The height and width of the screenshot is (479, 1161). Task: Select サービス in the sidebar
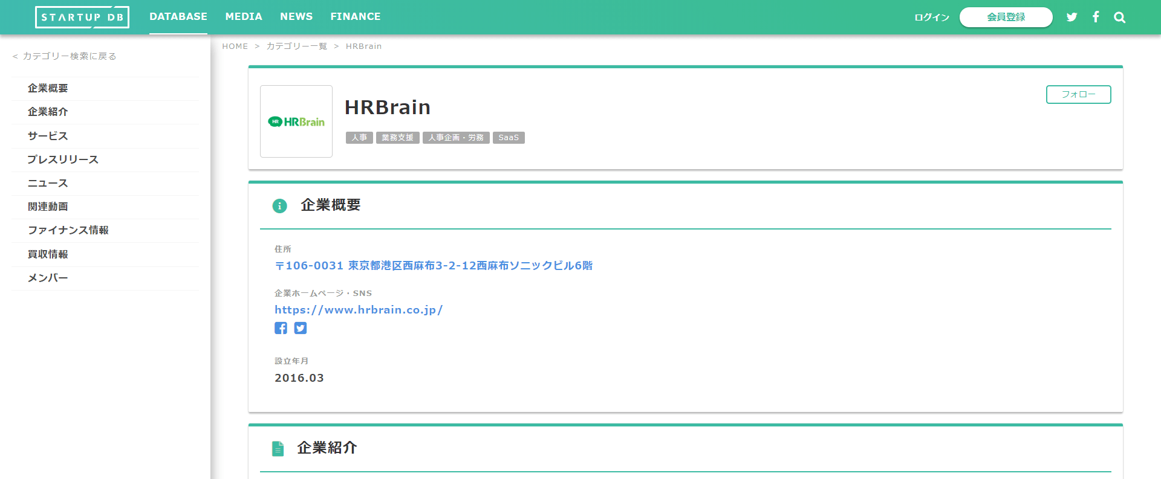click(105, 136)
